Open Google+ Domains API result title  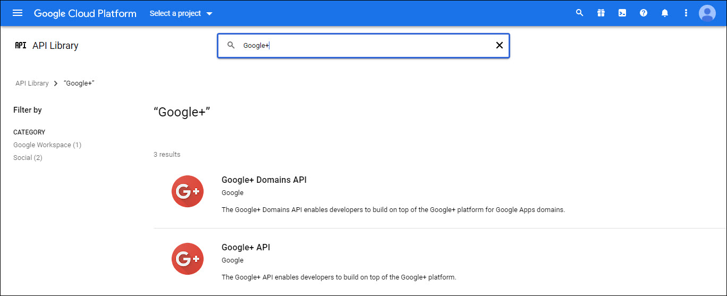click(x=264, y=180)
